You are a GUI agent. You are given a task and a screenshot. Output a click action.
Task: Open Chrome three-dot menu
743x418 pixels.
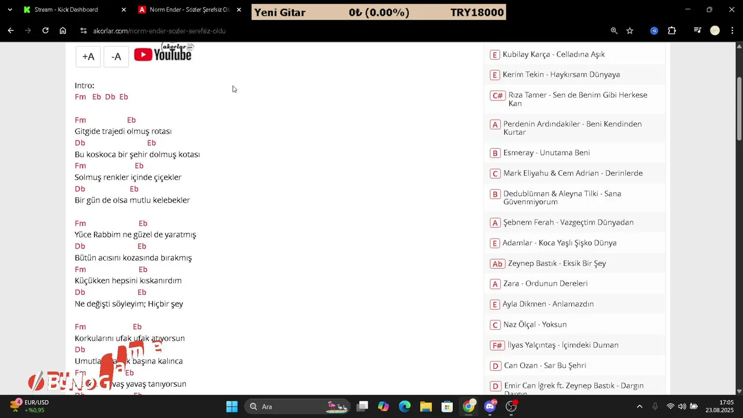click(x=733, y=31)
